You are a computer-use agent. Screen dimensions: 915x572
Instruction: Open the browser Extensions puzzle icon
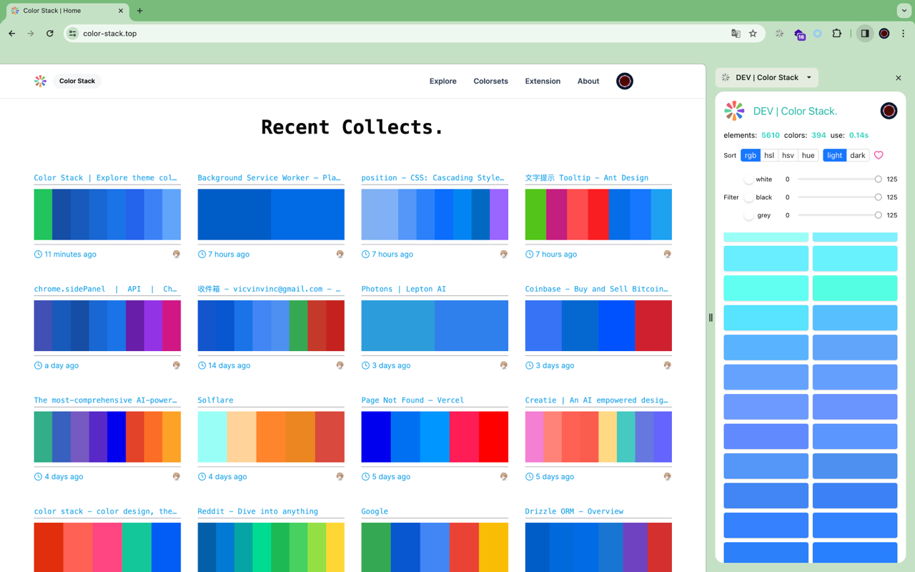pyautogui.click(x=836, y=33)
